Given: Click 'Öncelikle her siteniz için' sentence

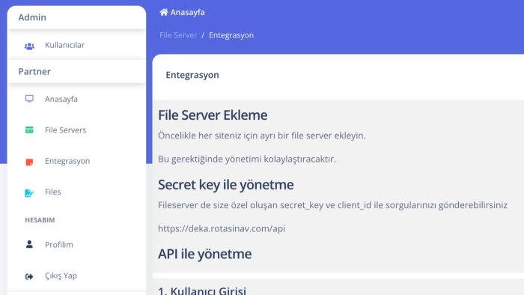Looking at the screenshot, I should [262, 136].
